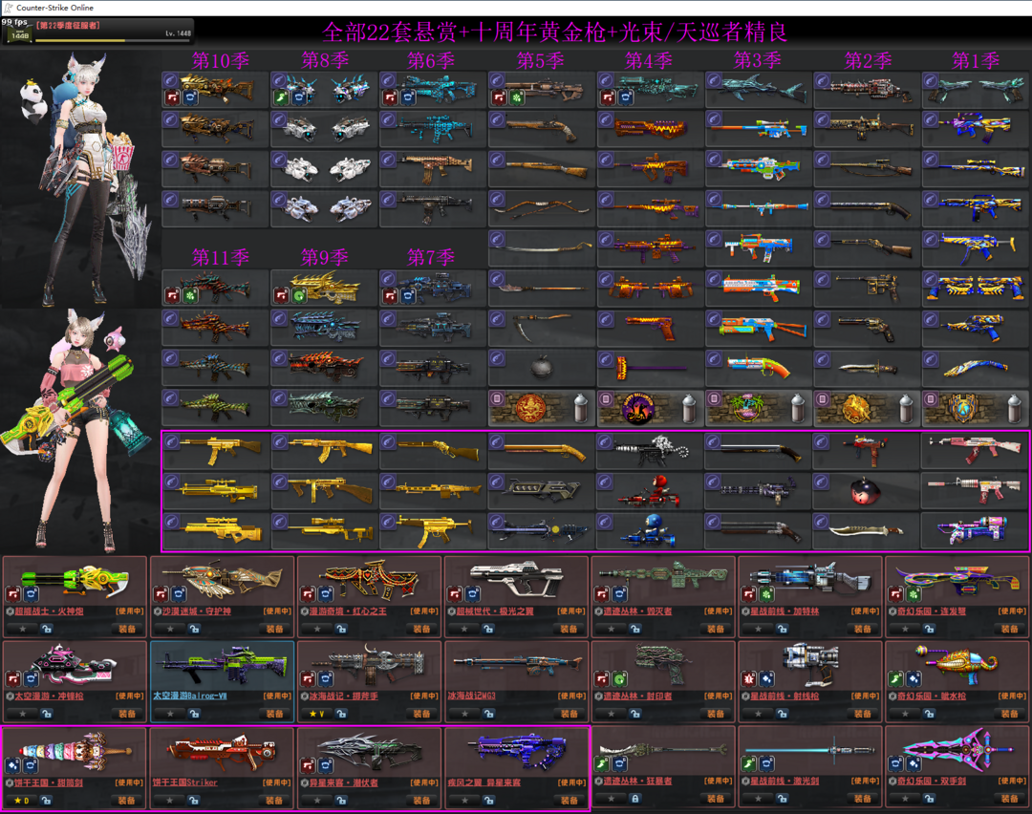Image resolution: width=1032 pixels, height=814 pixels.
Task: Toggle lock on 冰海战记MG3 card
Action: pyautogui.click(x=488, y=714)
